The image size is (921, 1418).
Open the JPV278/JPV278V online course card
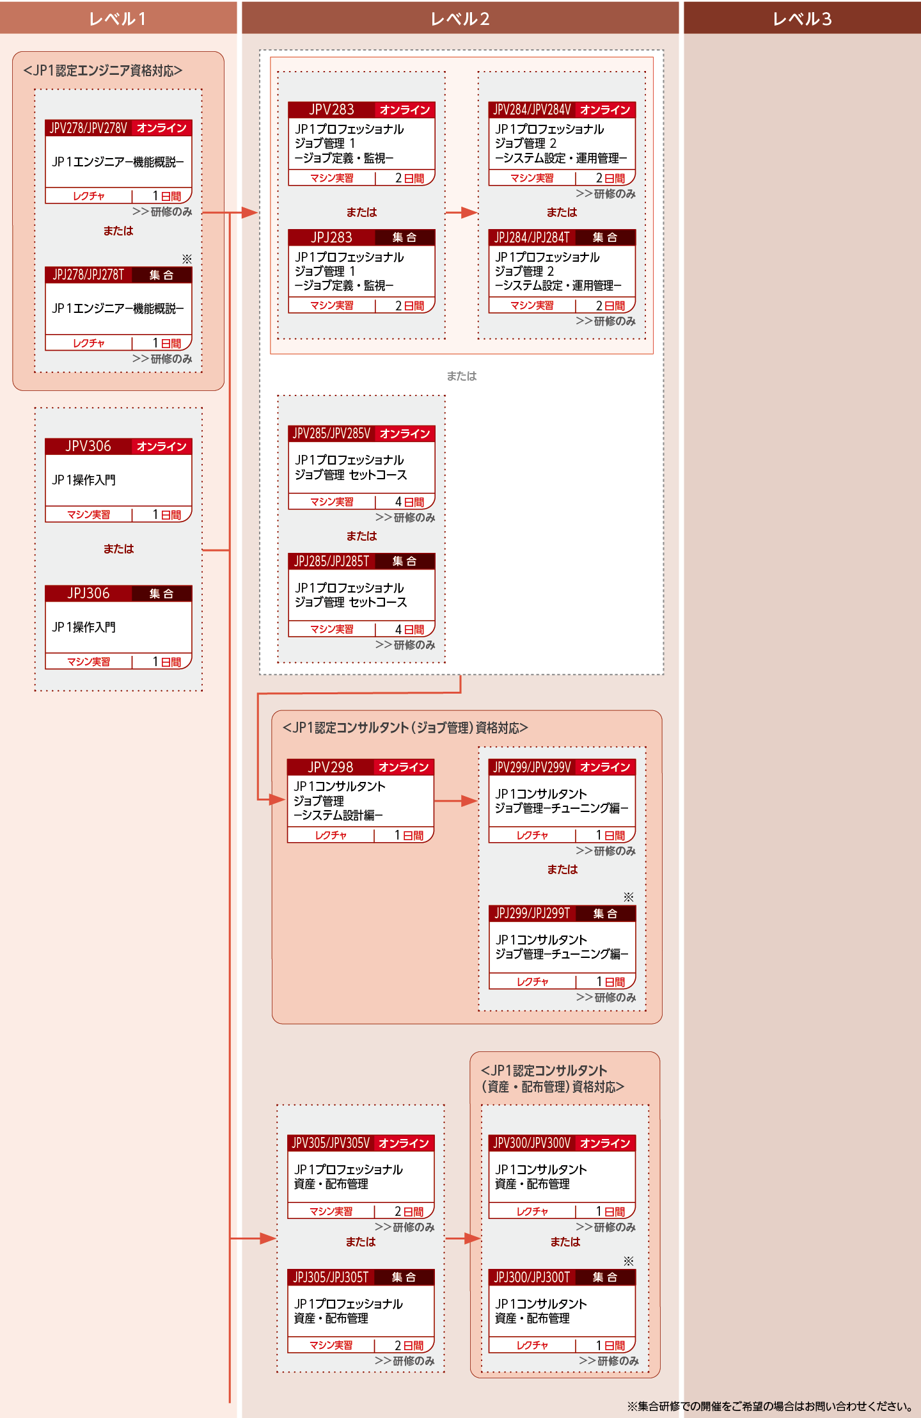click(x=118, y=162)
